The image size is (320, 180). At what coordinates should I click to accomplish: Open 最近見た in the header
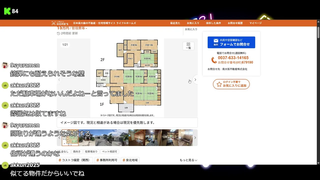coord(175,23)
